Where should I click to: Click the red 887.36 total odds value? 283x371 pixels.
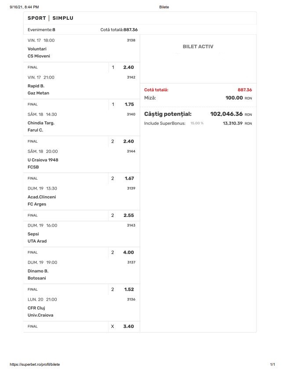244,90
